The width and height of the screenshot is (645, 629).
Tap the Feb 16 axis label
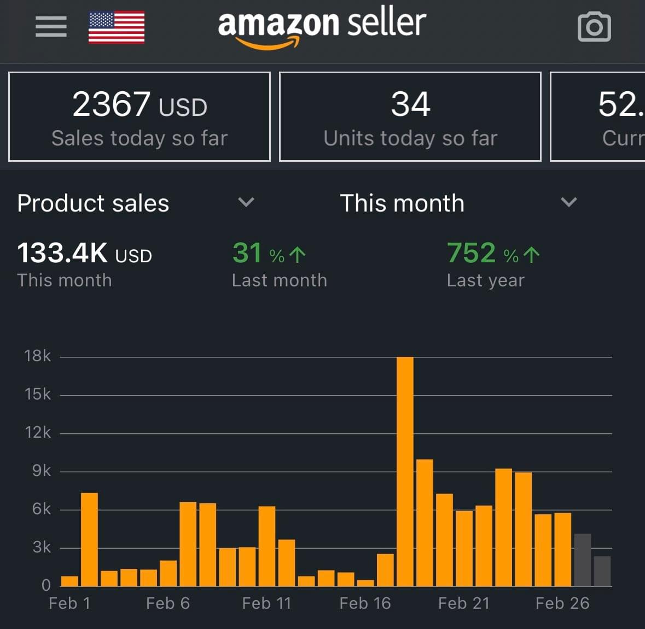pos(365,603)
